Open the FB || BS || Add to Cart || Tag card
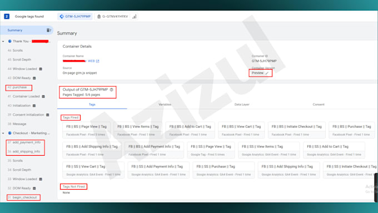The width and height of the screenshot is (378, 213). point(190,130)
